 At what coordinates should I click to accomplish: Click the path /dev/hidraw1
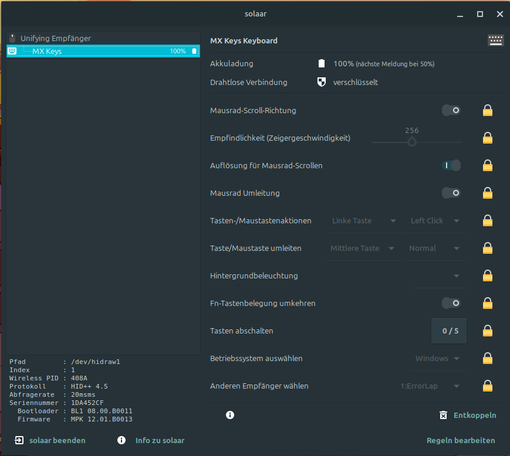click(95, 362)
